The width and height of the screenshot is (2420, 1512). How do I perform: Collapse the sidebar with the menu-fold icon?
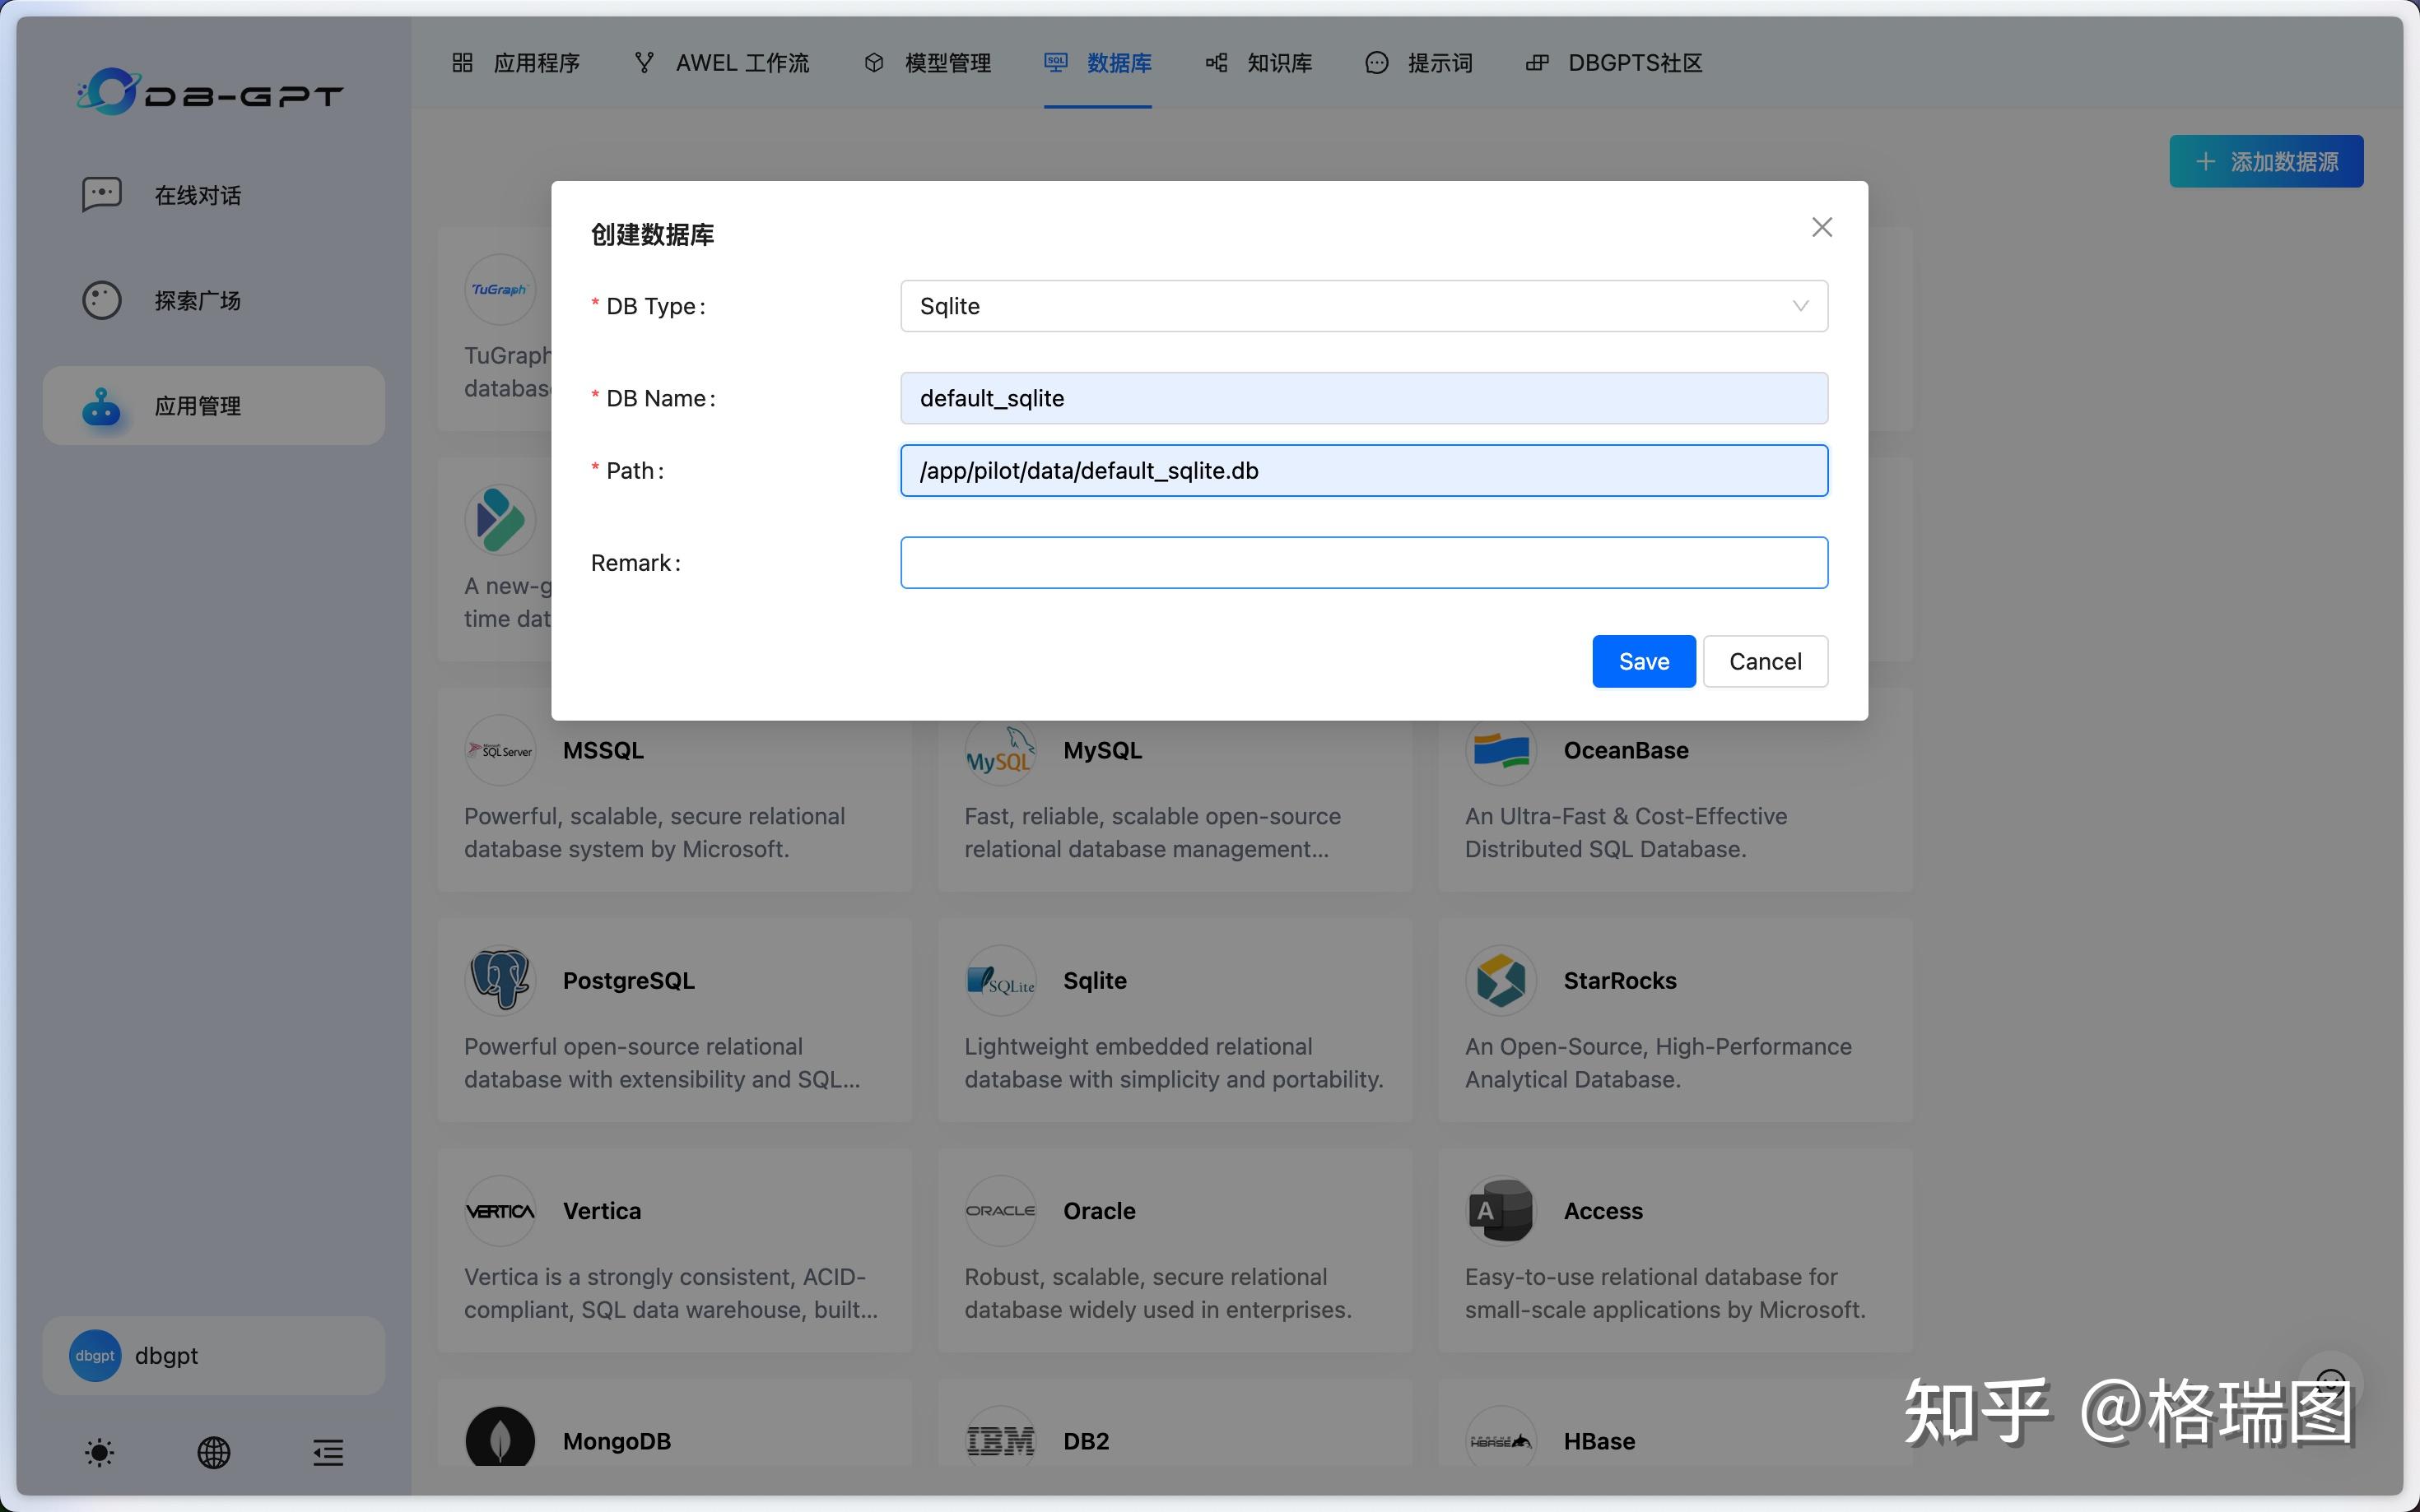328,1452
